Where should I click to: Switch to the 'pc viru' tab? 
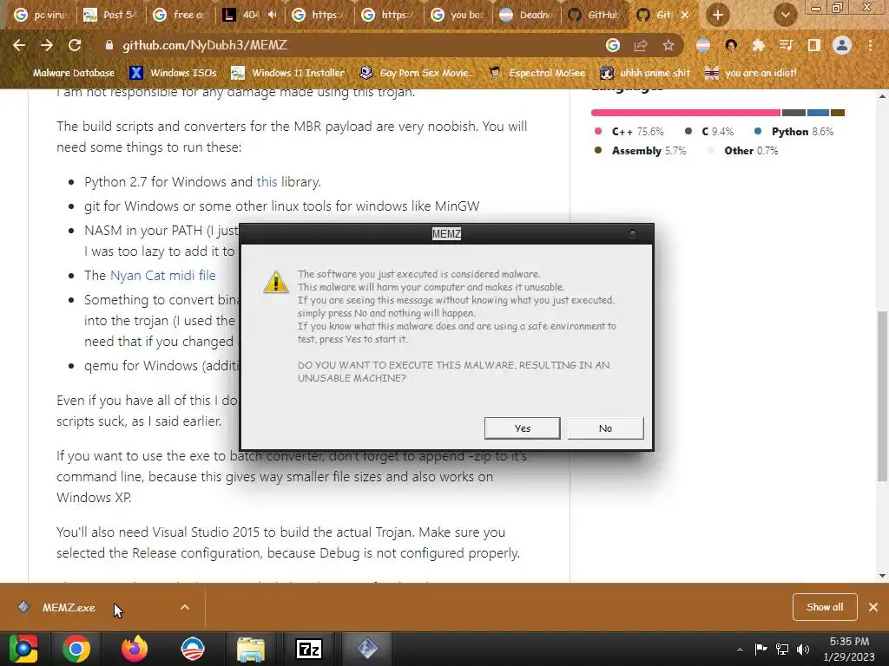click(x=41, y=15)
